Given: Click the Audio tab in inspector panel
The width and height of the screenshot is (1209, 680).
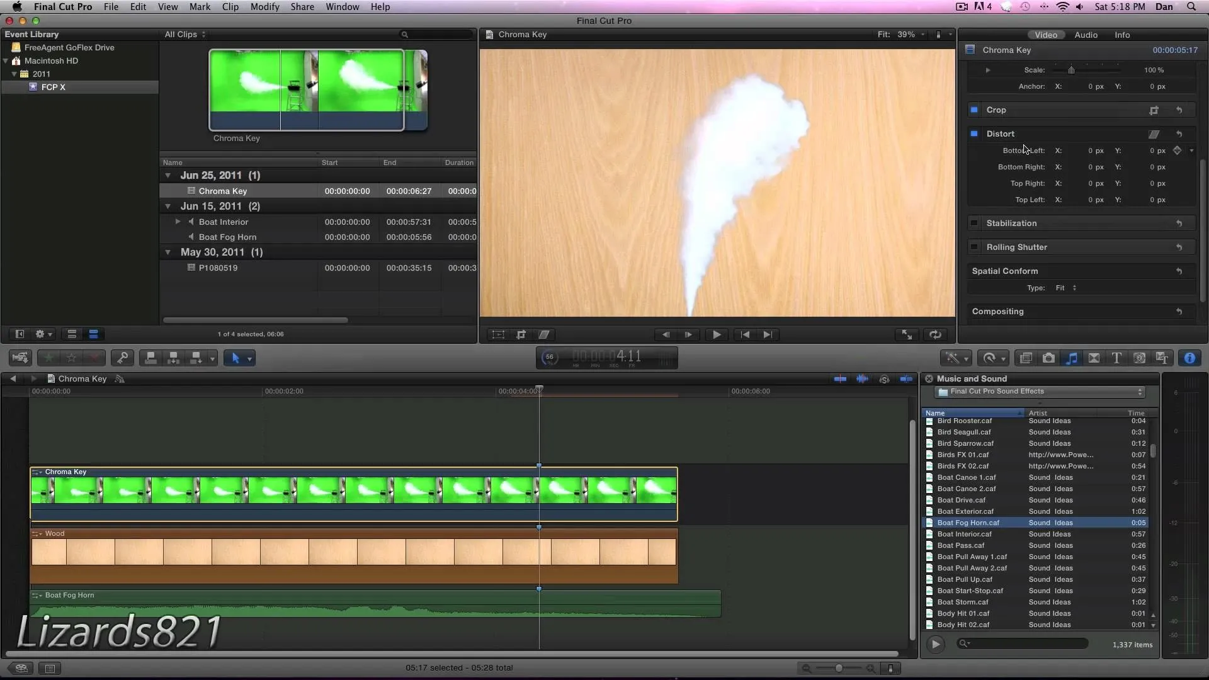Looking at the screenshot, I should tap(1086, 35).
